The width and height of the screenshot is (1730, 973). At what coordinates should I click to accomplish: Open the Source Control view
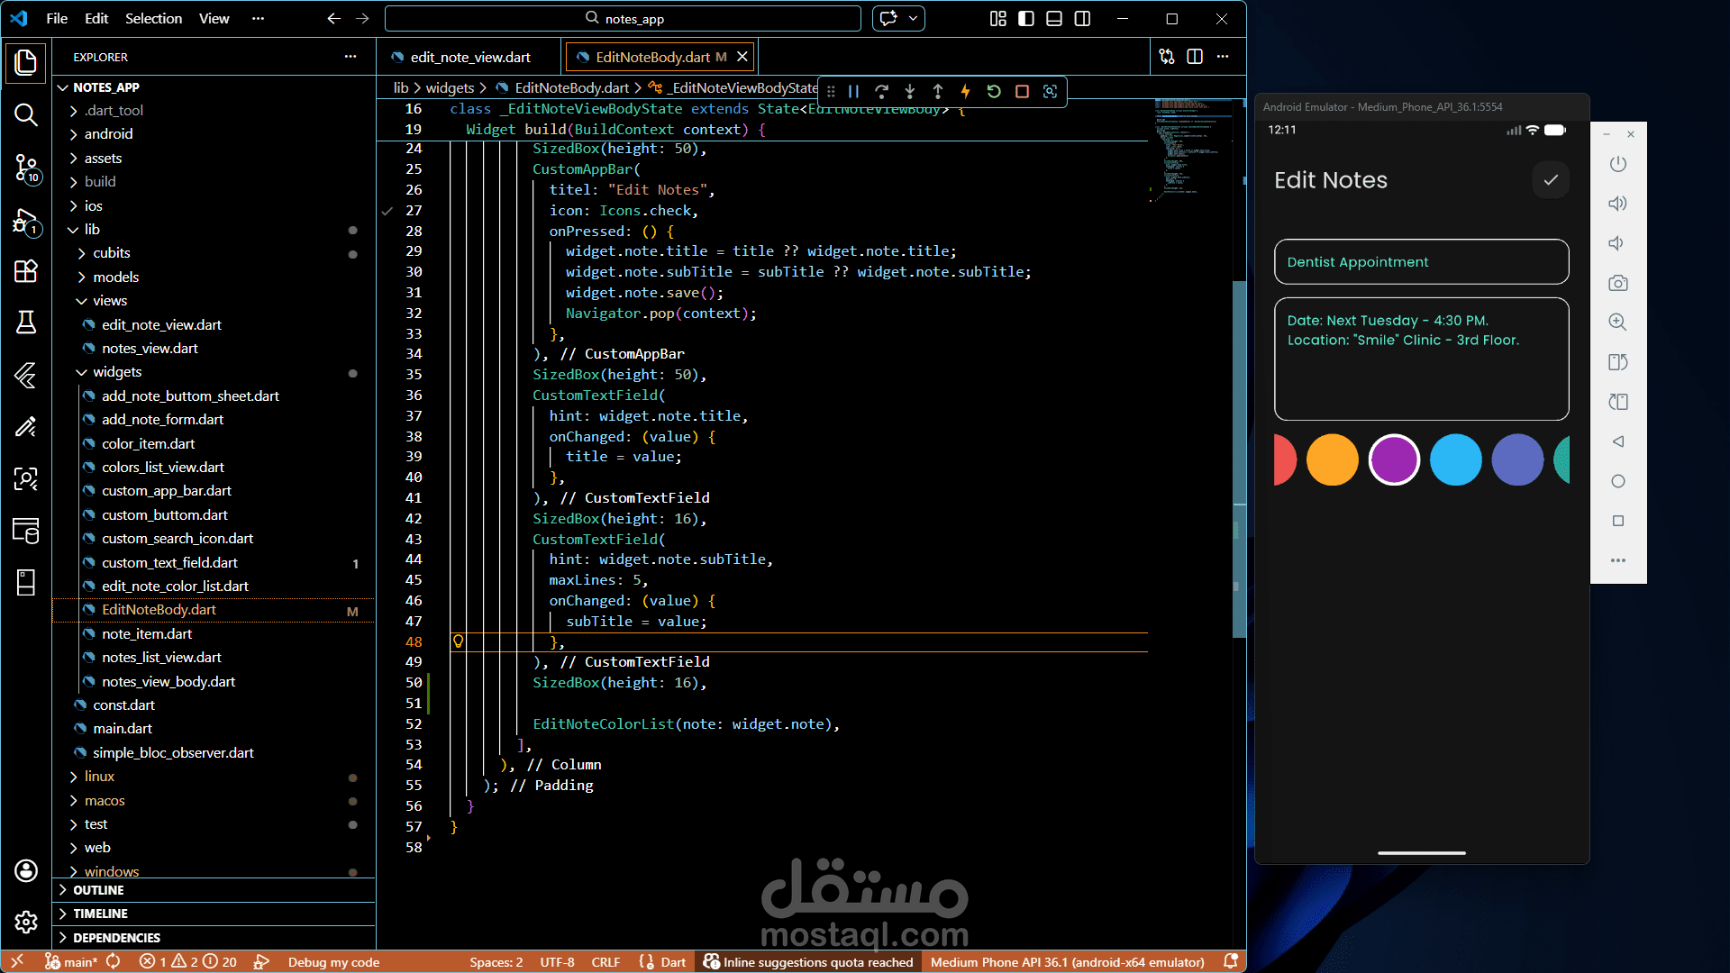(x=26, y=168)
